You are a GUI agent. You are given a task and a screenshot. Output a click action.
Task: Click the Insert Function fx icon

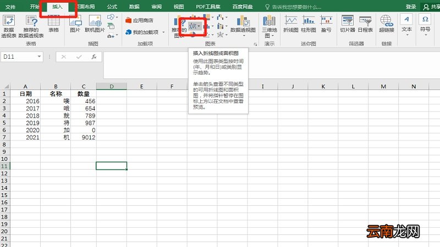click(94, 57)
